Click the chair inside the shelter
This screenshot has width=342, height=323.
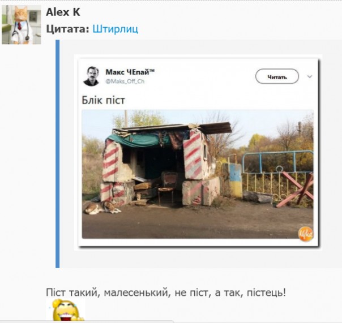(167, 187)
